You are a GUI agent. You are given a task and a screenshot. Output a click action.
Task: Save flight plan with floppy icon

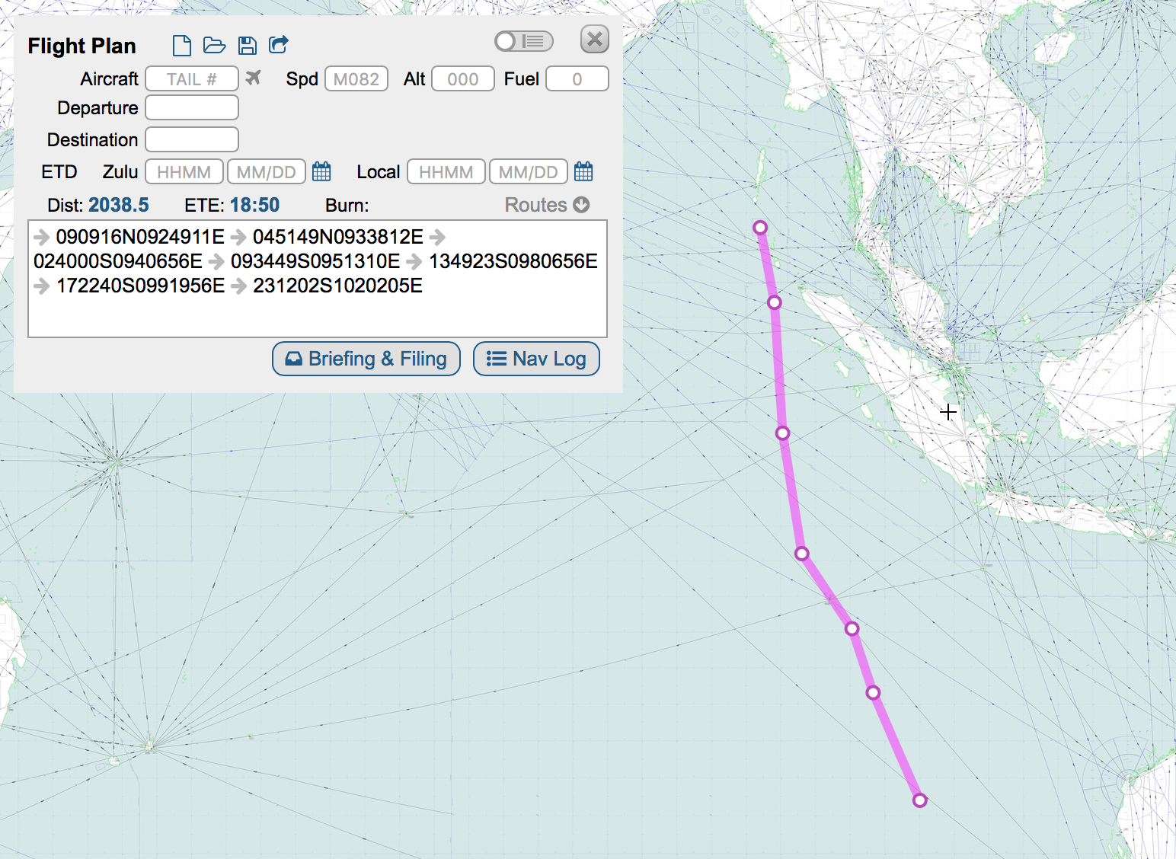tap(247, 46)
